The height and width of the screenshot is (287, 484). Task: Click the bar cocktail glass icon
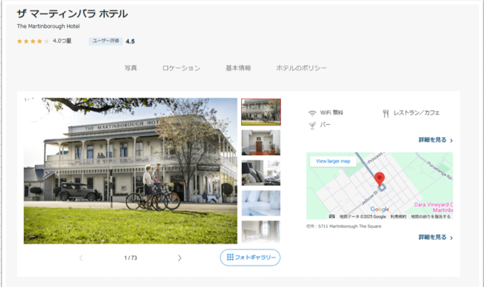coord(312,125)
